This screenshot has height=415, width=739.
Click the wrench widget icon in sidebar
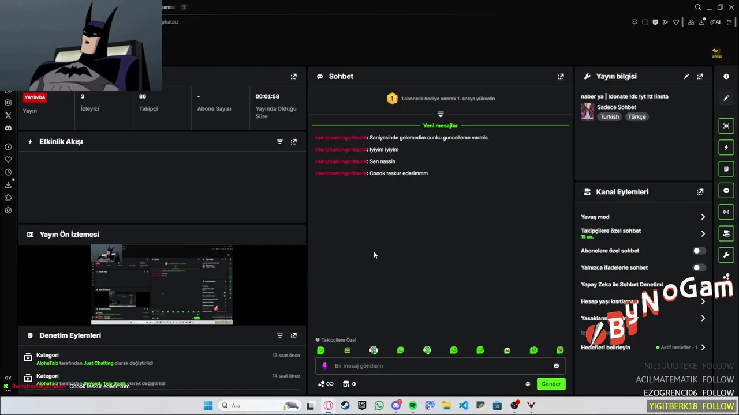[726, 255]
